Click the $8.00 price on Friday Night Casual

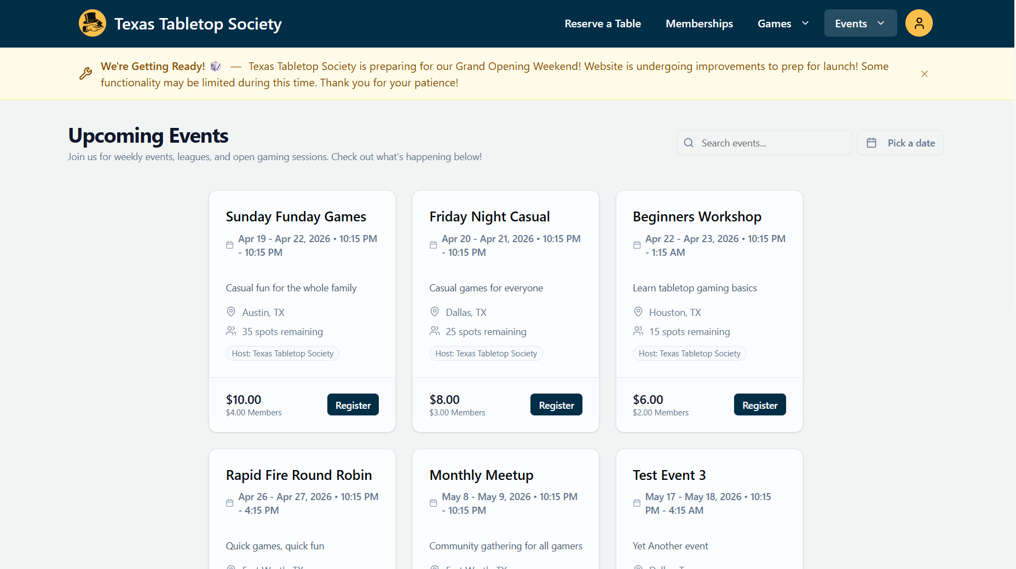(x=444, y=400)
